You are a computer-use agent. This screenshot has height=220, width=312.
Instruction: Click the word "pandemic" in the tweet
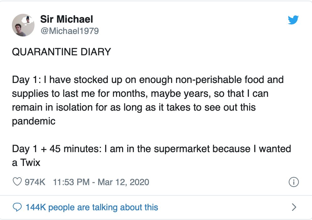(34, 121)
